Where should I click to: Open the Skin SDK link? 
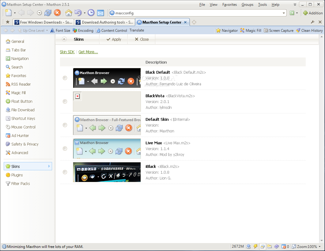click(67, 52)
